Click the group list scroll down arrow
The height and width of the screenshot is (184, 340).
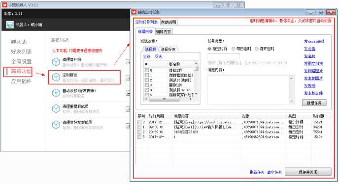[x=196, y=94]
